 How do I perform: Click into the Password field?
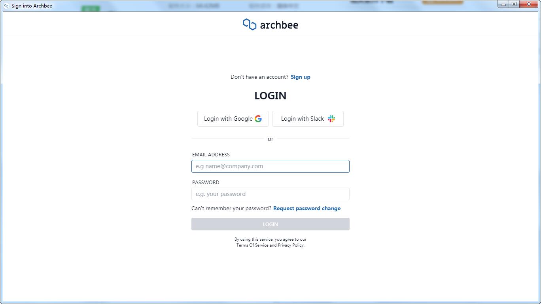coord(270,194)
